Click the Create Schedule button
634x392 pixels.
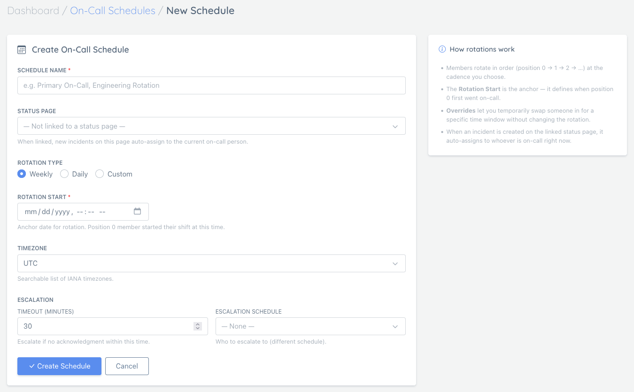point(59,366)
